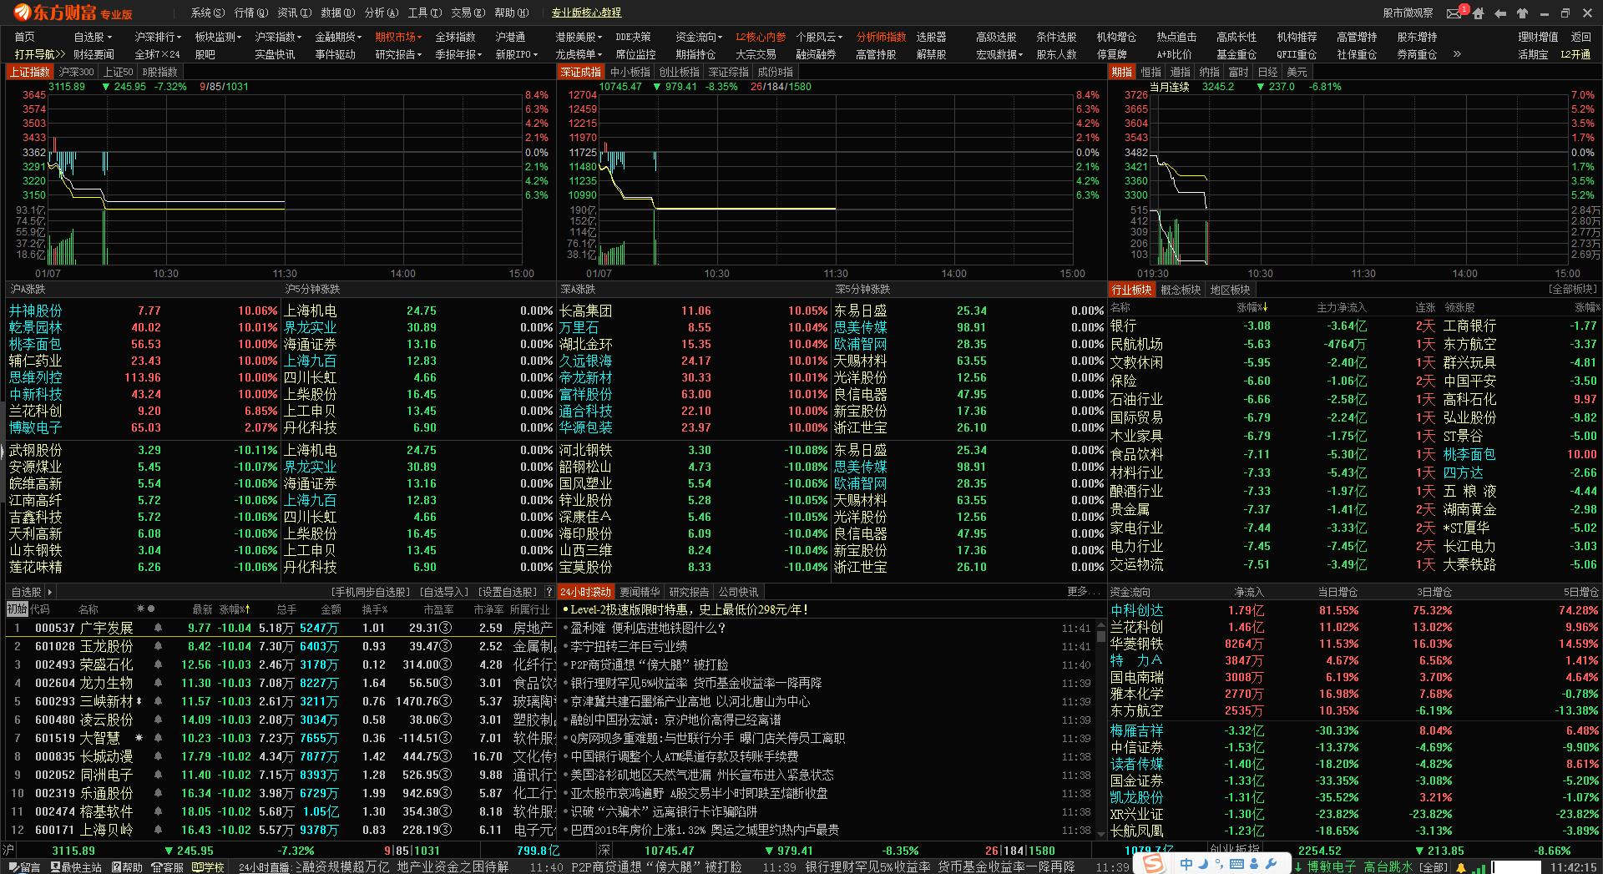
Task: Open 帮助 help icon in status bar
Action: (116, 867)
